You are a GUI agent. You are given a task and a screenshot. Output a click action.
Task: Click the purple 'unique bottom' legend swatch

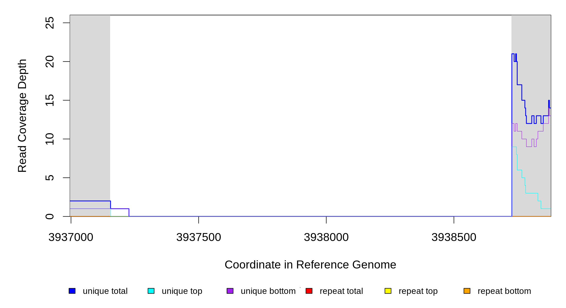(x=230, y=291)
